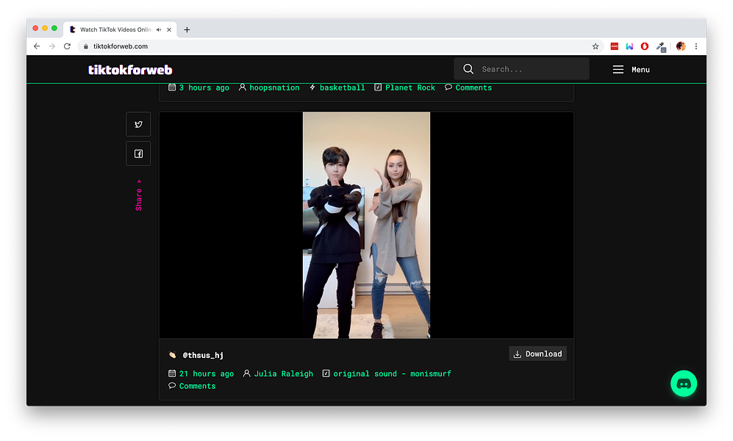Click the person icon beside Julia Raleigh
The width and height of the screenshot is (733, 441).
246,373
